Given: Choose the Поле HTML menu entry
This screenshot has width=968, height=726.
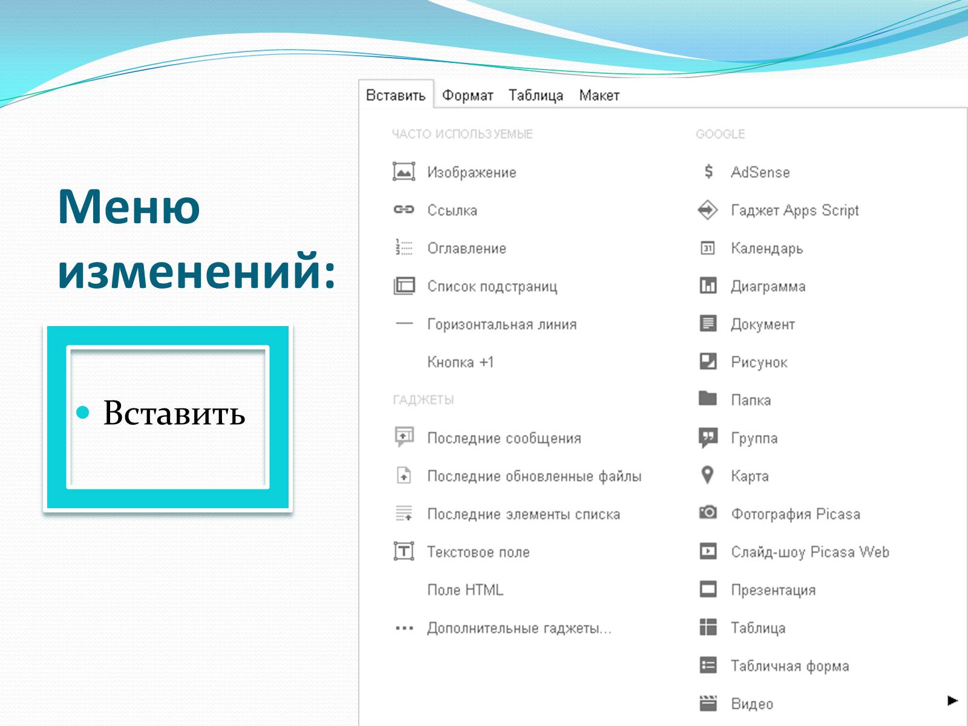Looking at the screenshot, I should [x=465, y=590].
